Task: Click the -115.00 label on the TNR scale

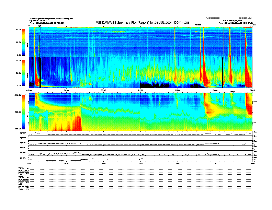Action: pos(18,95)
